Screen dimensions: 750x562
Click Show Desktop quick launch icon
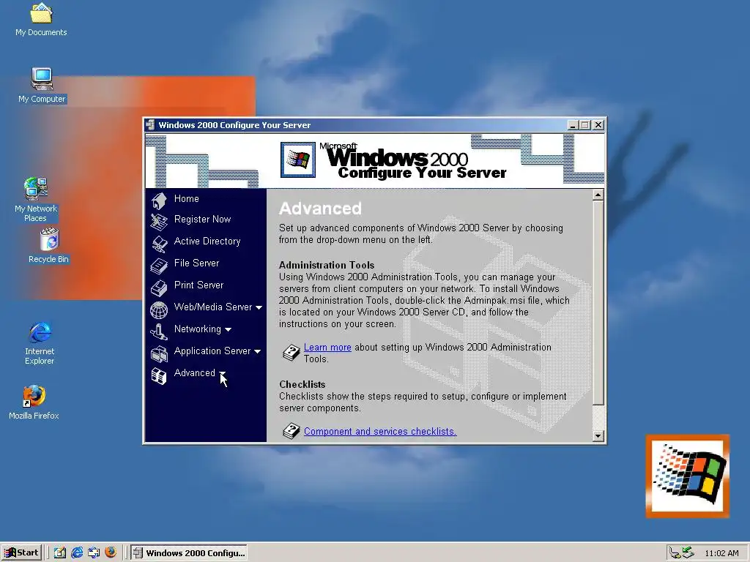(x=60, y=552)
